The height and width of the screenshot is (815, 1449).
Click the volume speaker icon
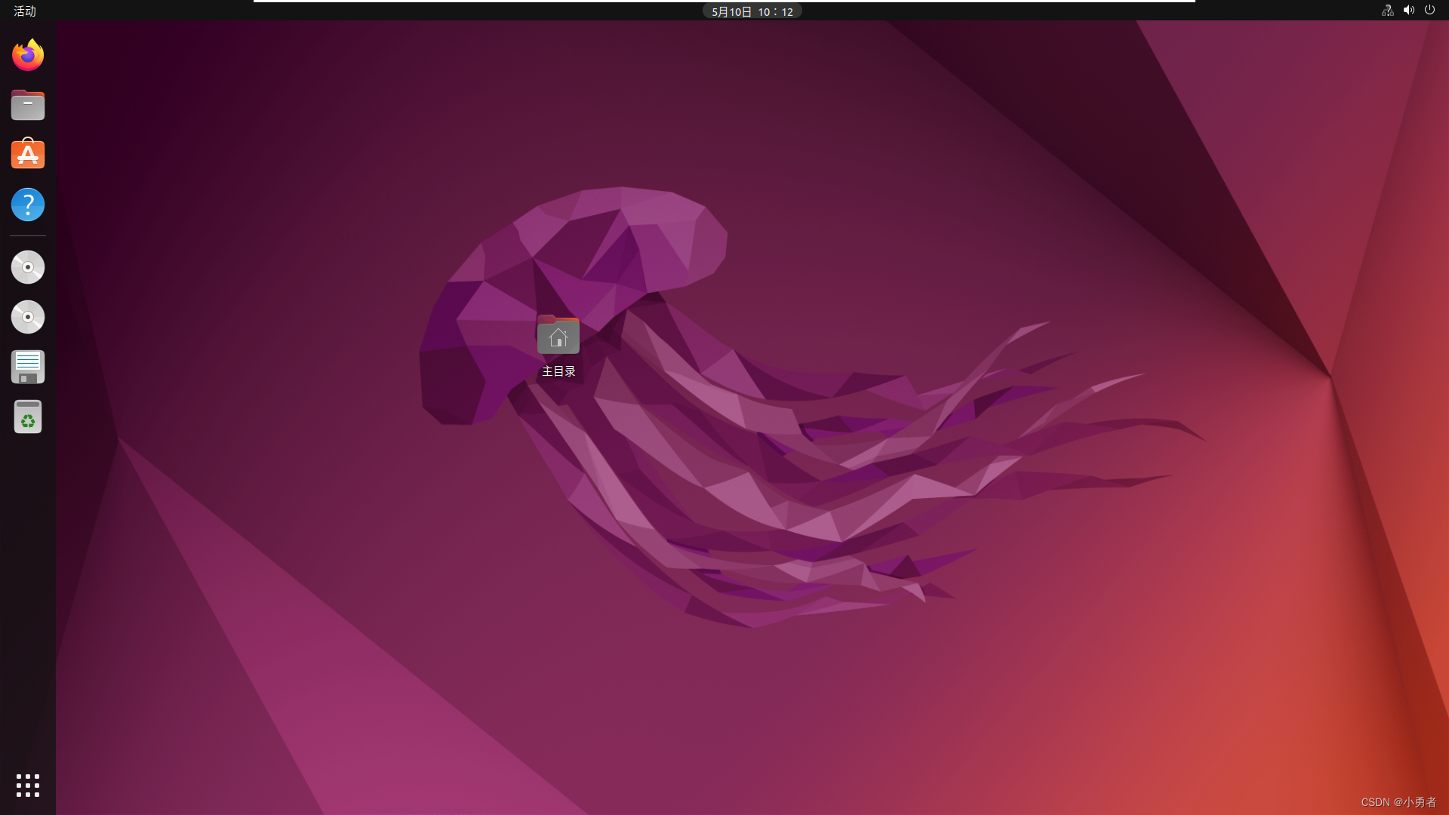[1408, 11]
